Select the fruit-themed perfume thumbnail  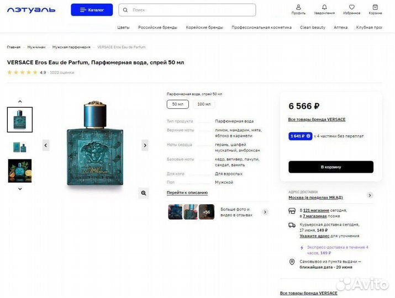[20, 171]
